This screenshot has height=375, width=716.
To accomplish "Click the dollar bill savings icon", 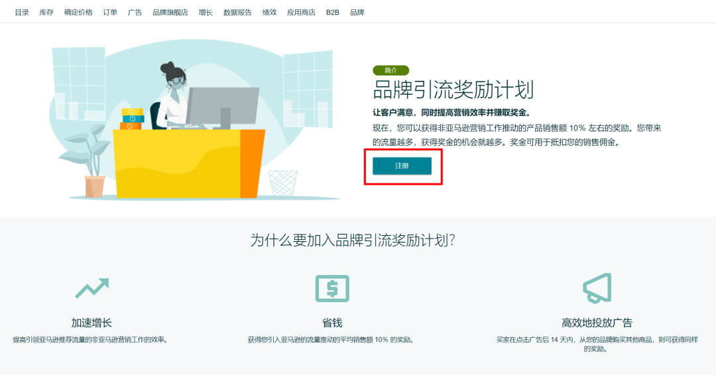I will (x=332, y=288).
